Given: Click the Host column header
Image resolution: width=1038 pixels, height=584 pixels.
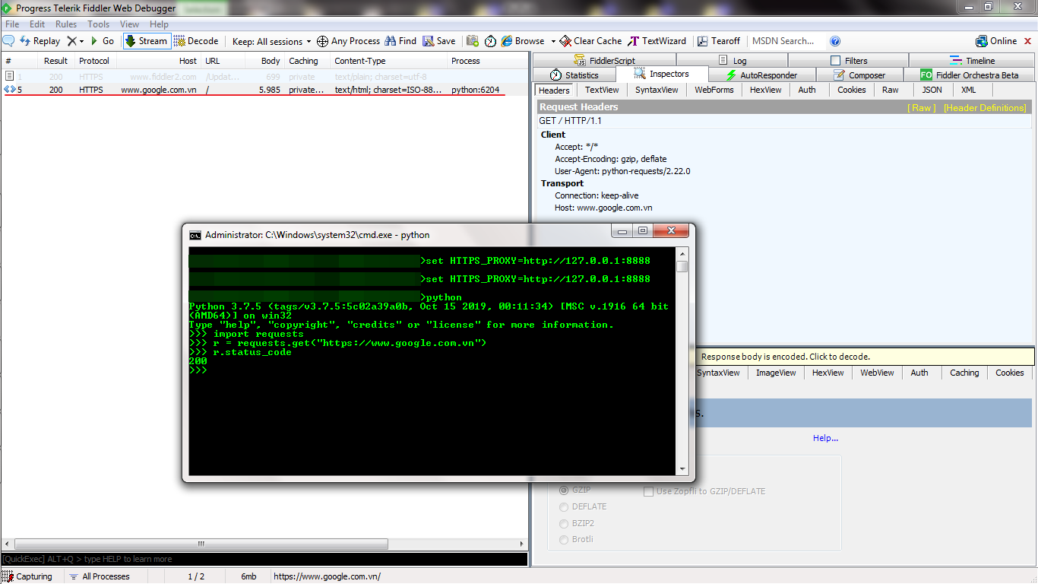Looking at the screenshot, I should tap(158, 61).
